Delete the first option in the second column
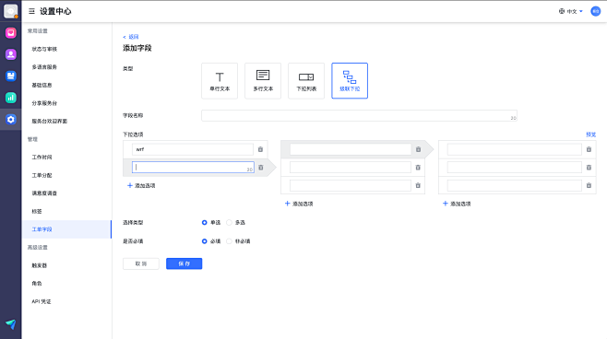 [418, 149]
